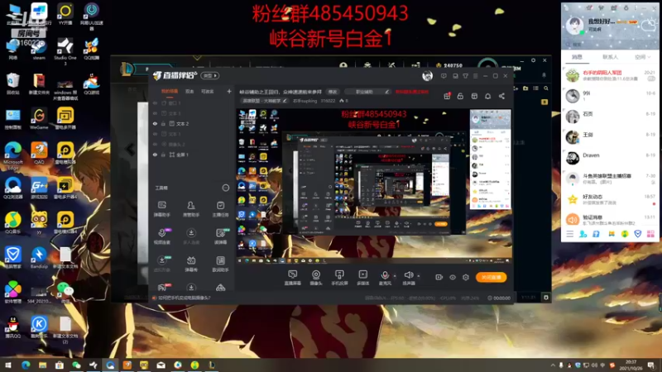
Task: Add 直播屏幕 screen capture source
Action: [x=293, y=278]
